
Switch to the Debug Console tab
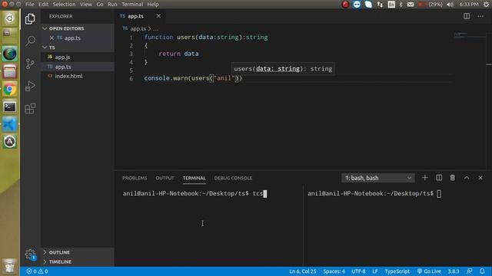pyautogui.click(x=233, y=178)
